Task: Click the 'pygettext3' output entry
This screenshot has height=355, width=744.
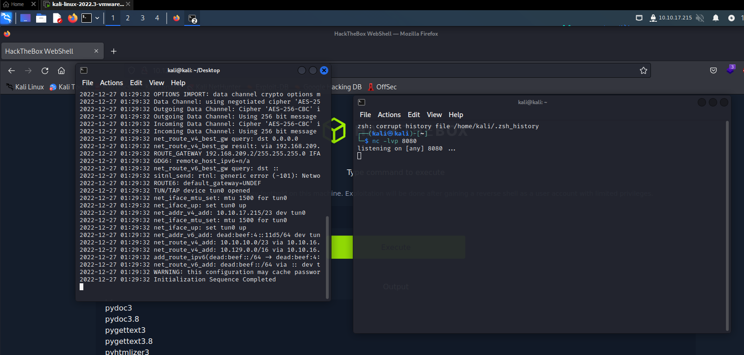Action: point(125,330)
